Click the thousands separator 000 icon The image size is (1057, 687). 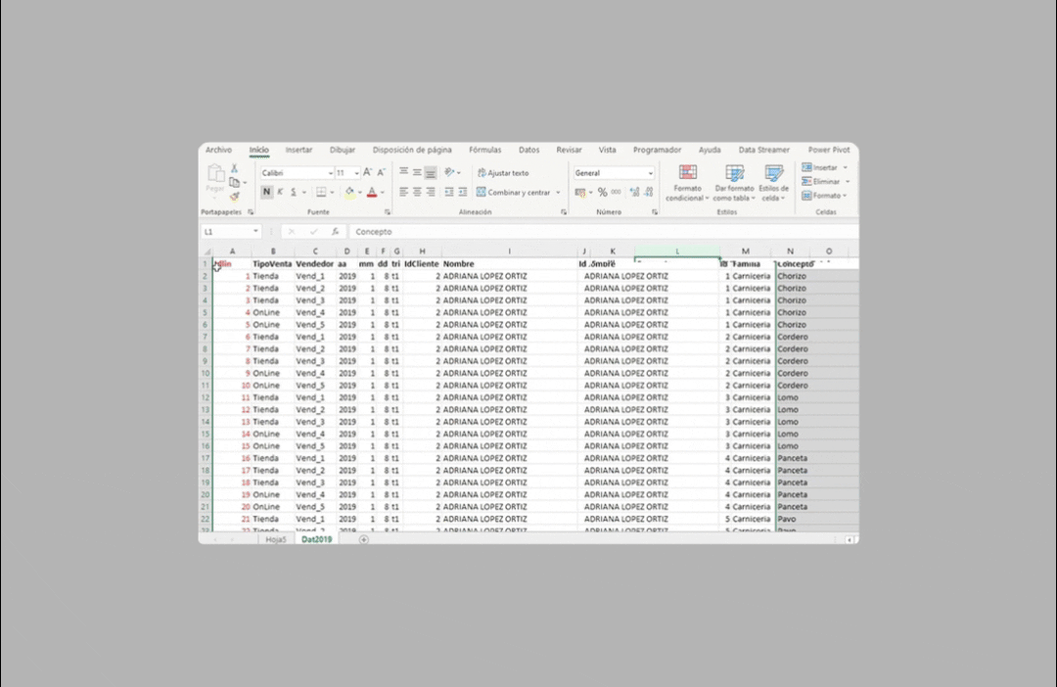pos(617,192)
